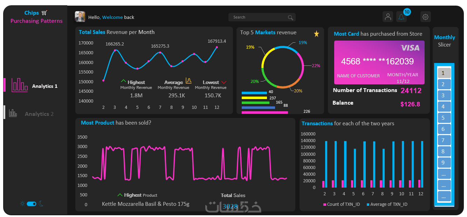
Task: Toggle the light/dark theme switch
Action: point(32,204)
